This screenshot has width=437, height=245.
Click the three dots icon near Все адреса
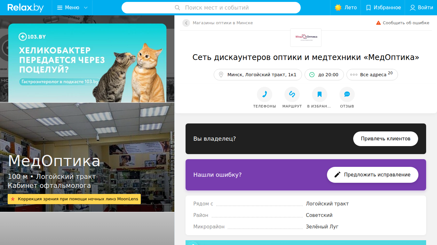[354, 75]
